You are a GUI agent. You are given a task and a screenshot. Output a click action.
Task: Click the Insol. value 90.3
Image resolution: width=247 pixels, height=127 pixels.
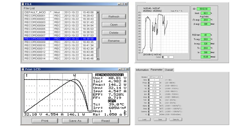click(x=206, y=13)
